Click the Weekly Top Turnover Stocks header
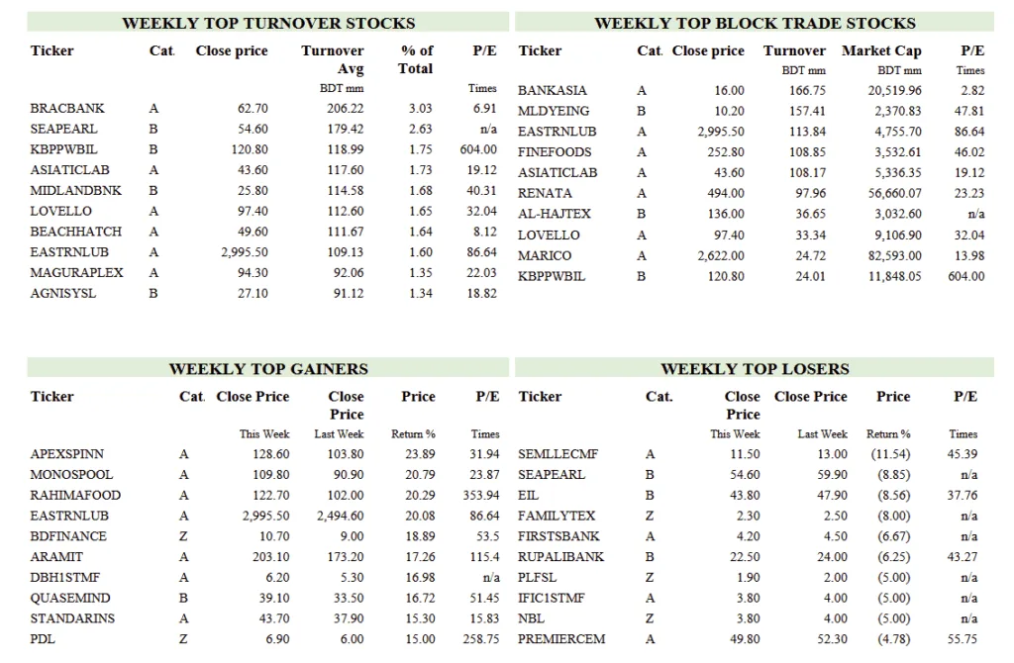Screen dimensions: 1014x663 (x=268, y=23)
